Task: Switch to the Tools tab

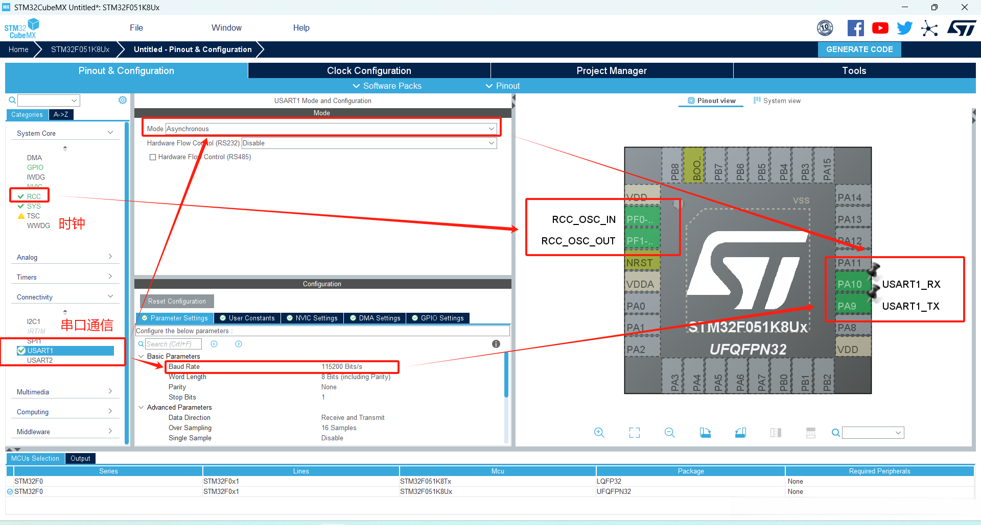Action: tap(854, 70)
